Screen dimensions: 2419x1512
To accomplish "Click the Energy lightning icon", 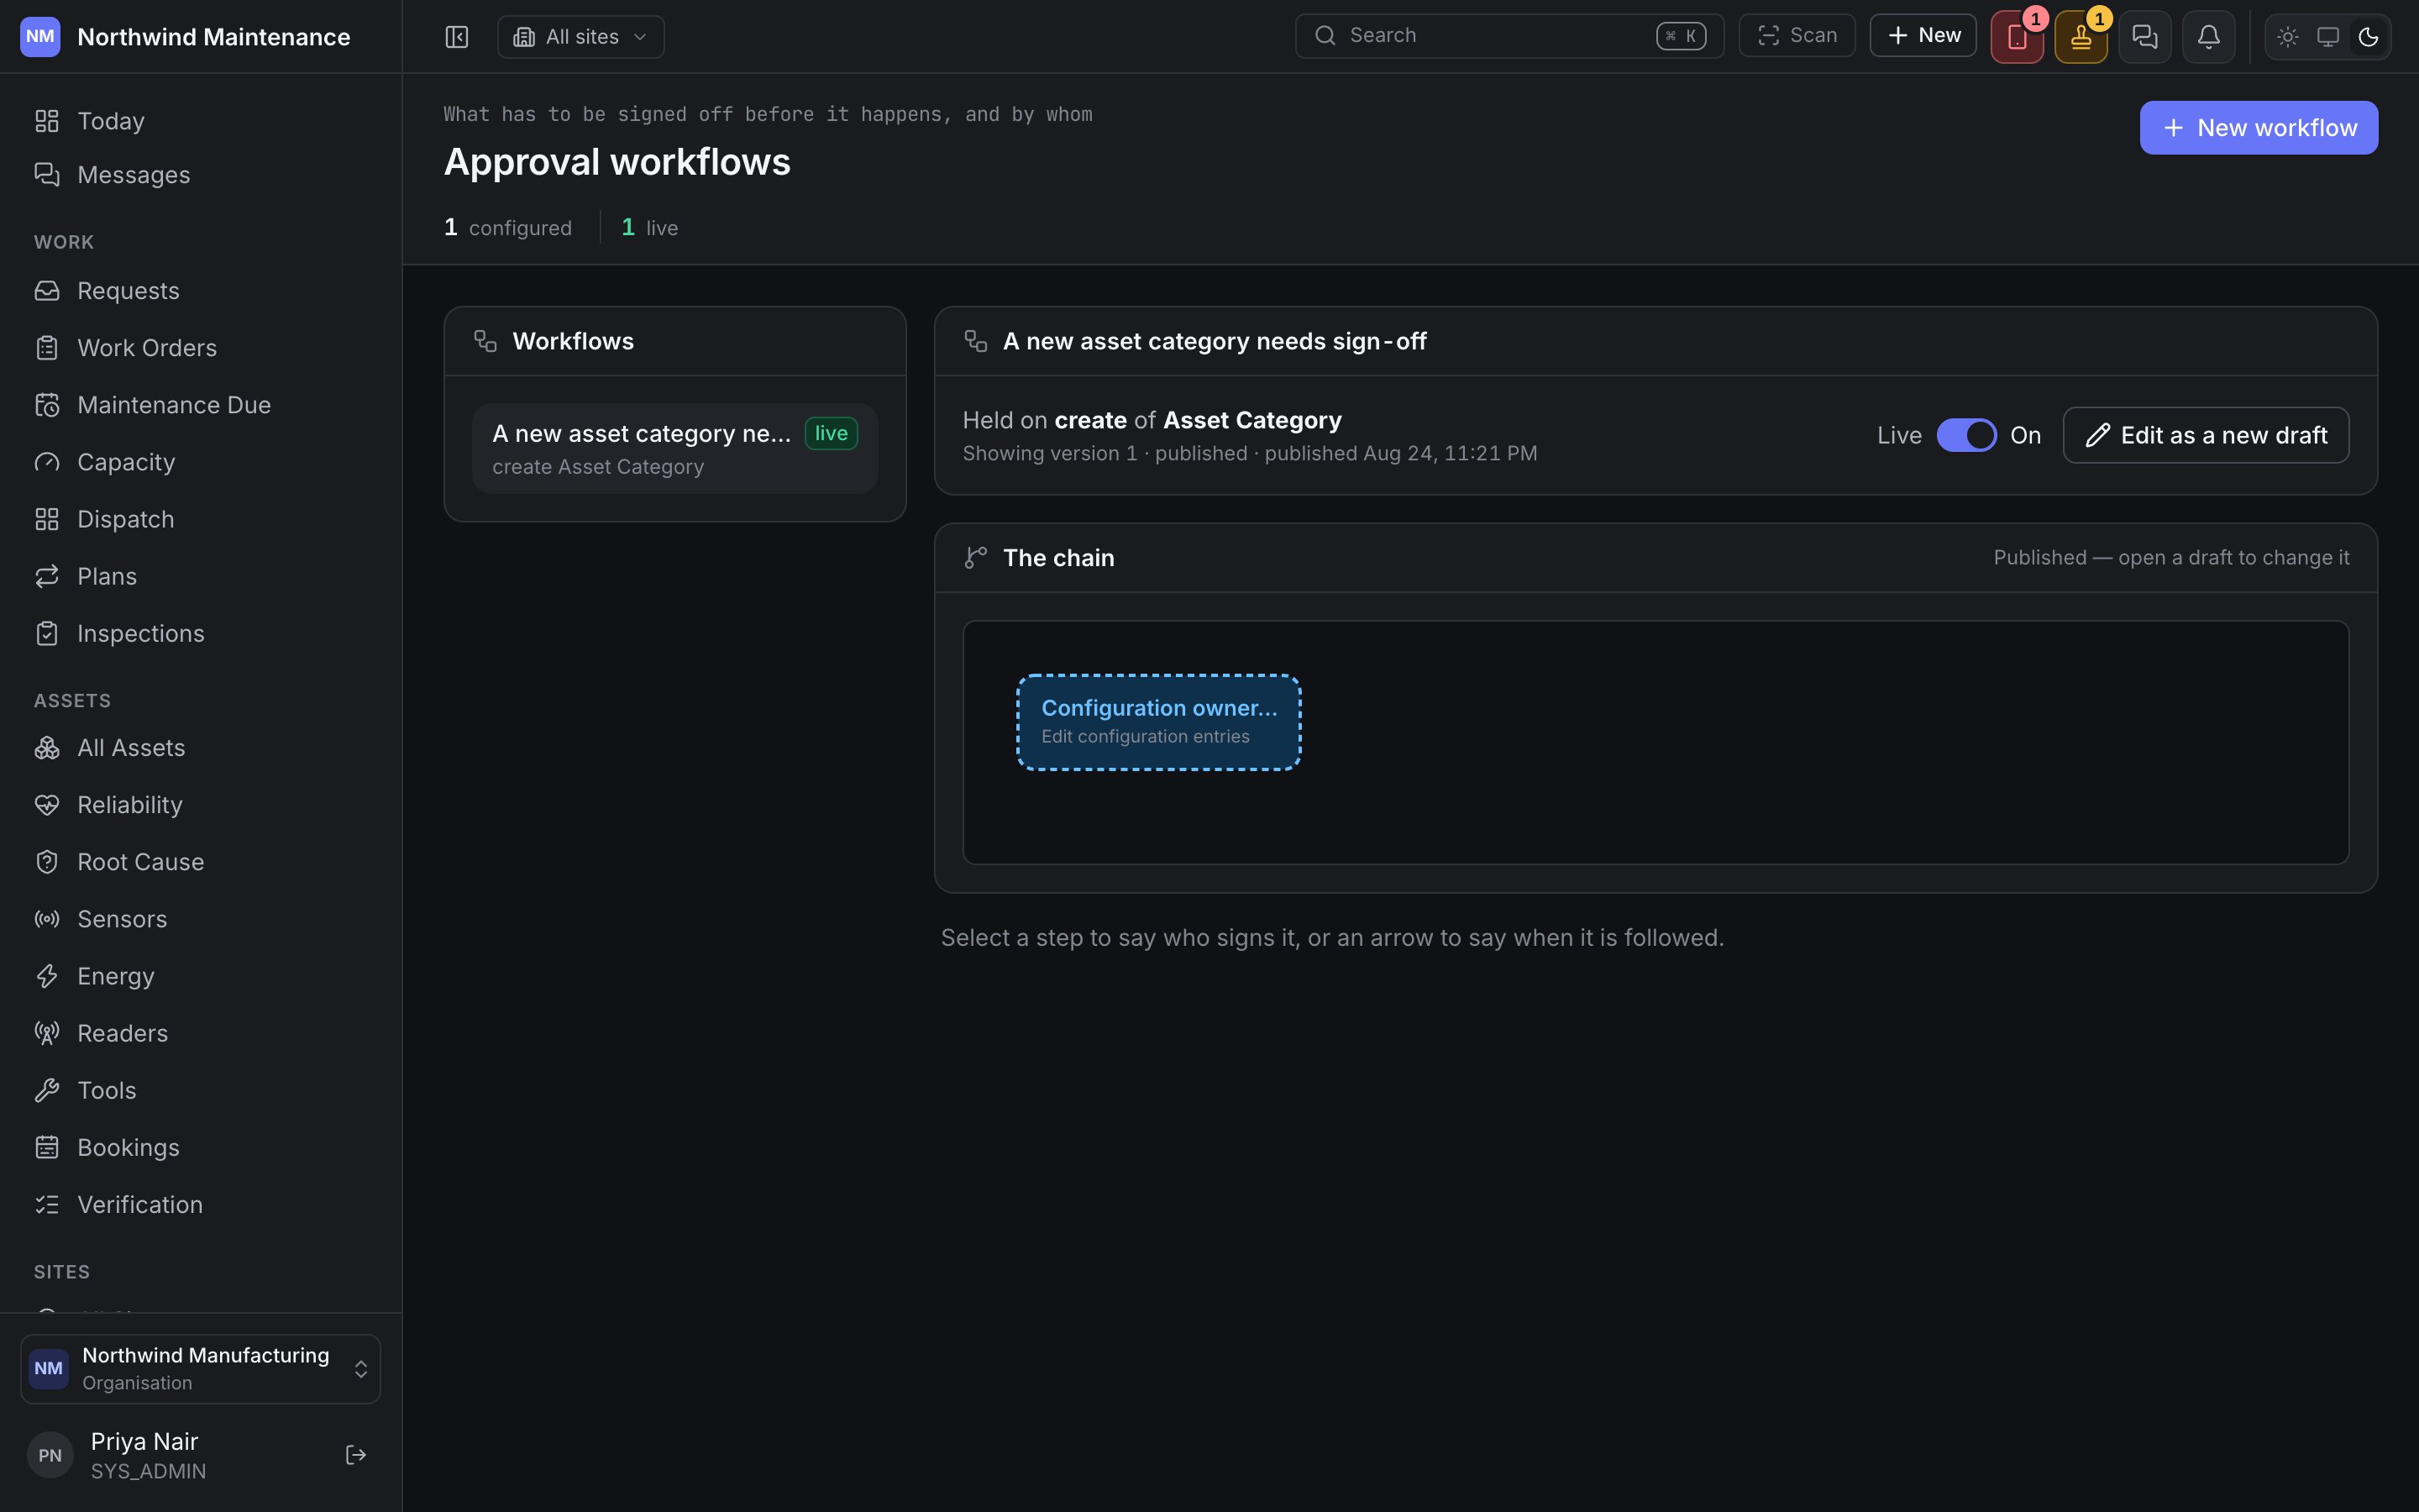I will (x=47, y=976).
